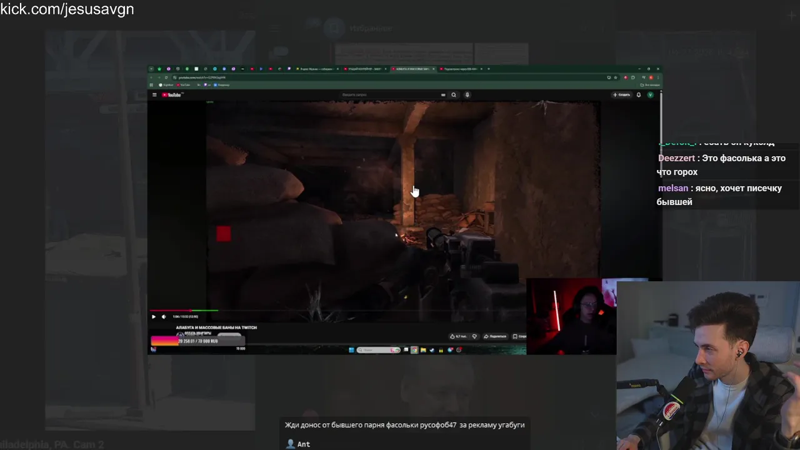Start YouTube voice search with microphone
Viewport: 800px width, 450px height.
tap(467, 95)
